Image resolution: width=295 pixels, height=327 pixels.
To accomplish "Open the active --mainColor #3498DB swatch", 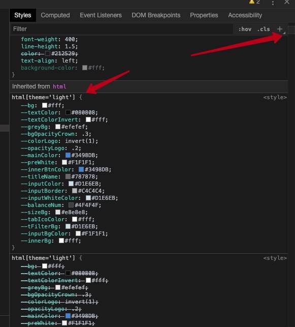I will pyautogui.click(x=68, y=155).
